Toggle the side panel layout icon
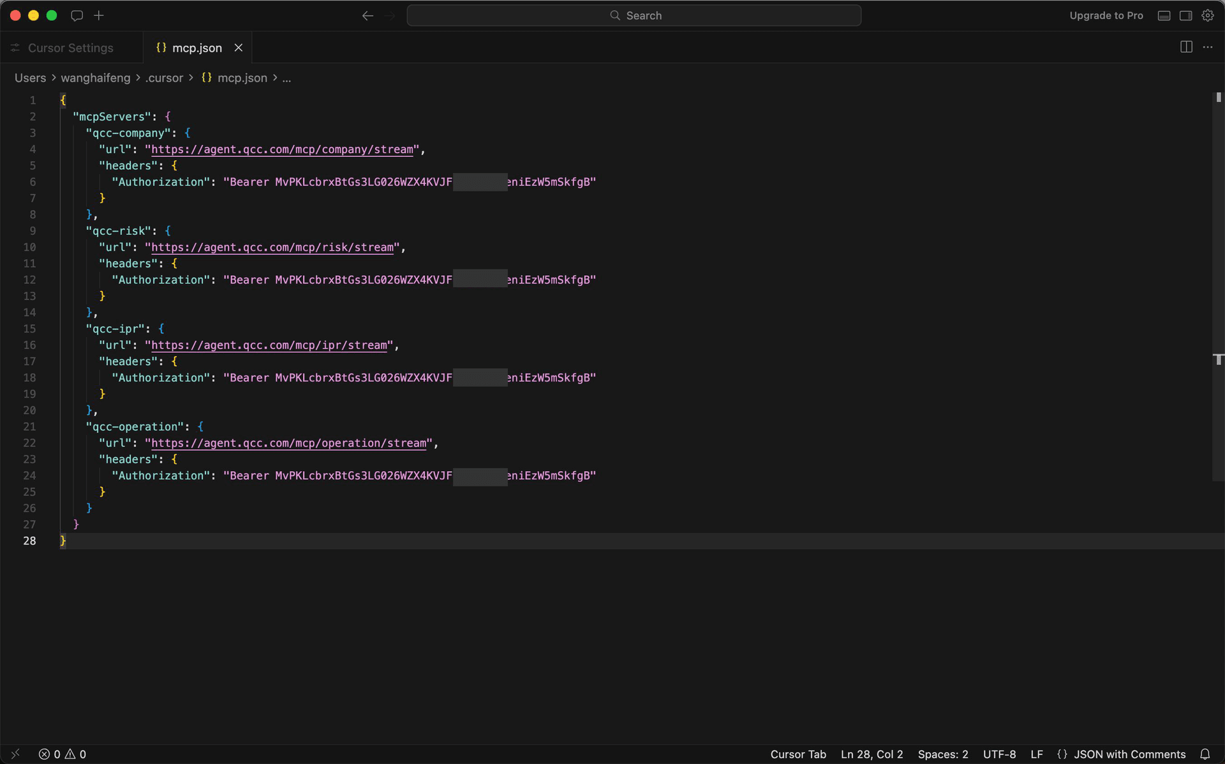 pos(1186,15)
